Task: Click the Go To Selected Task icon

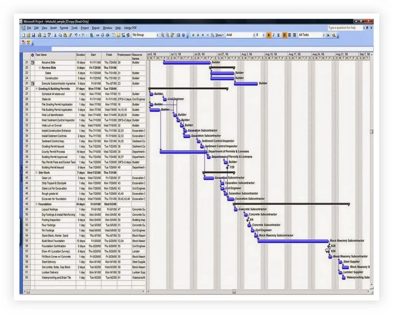Action: click(173, 35)
